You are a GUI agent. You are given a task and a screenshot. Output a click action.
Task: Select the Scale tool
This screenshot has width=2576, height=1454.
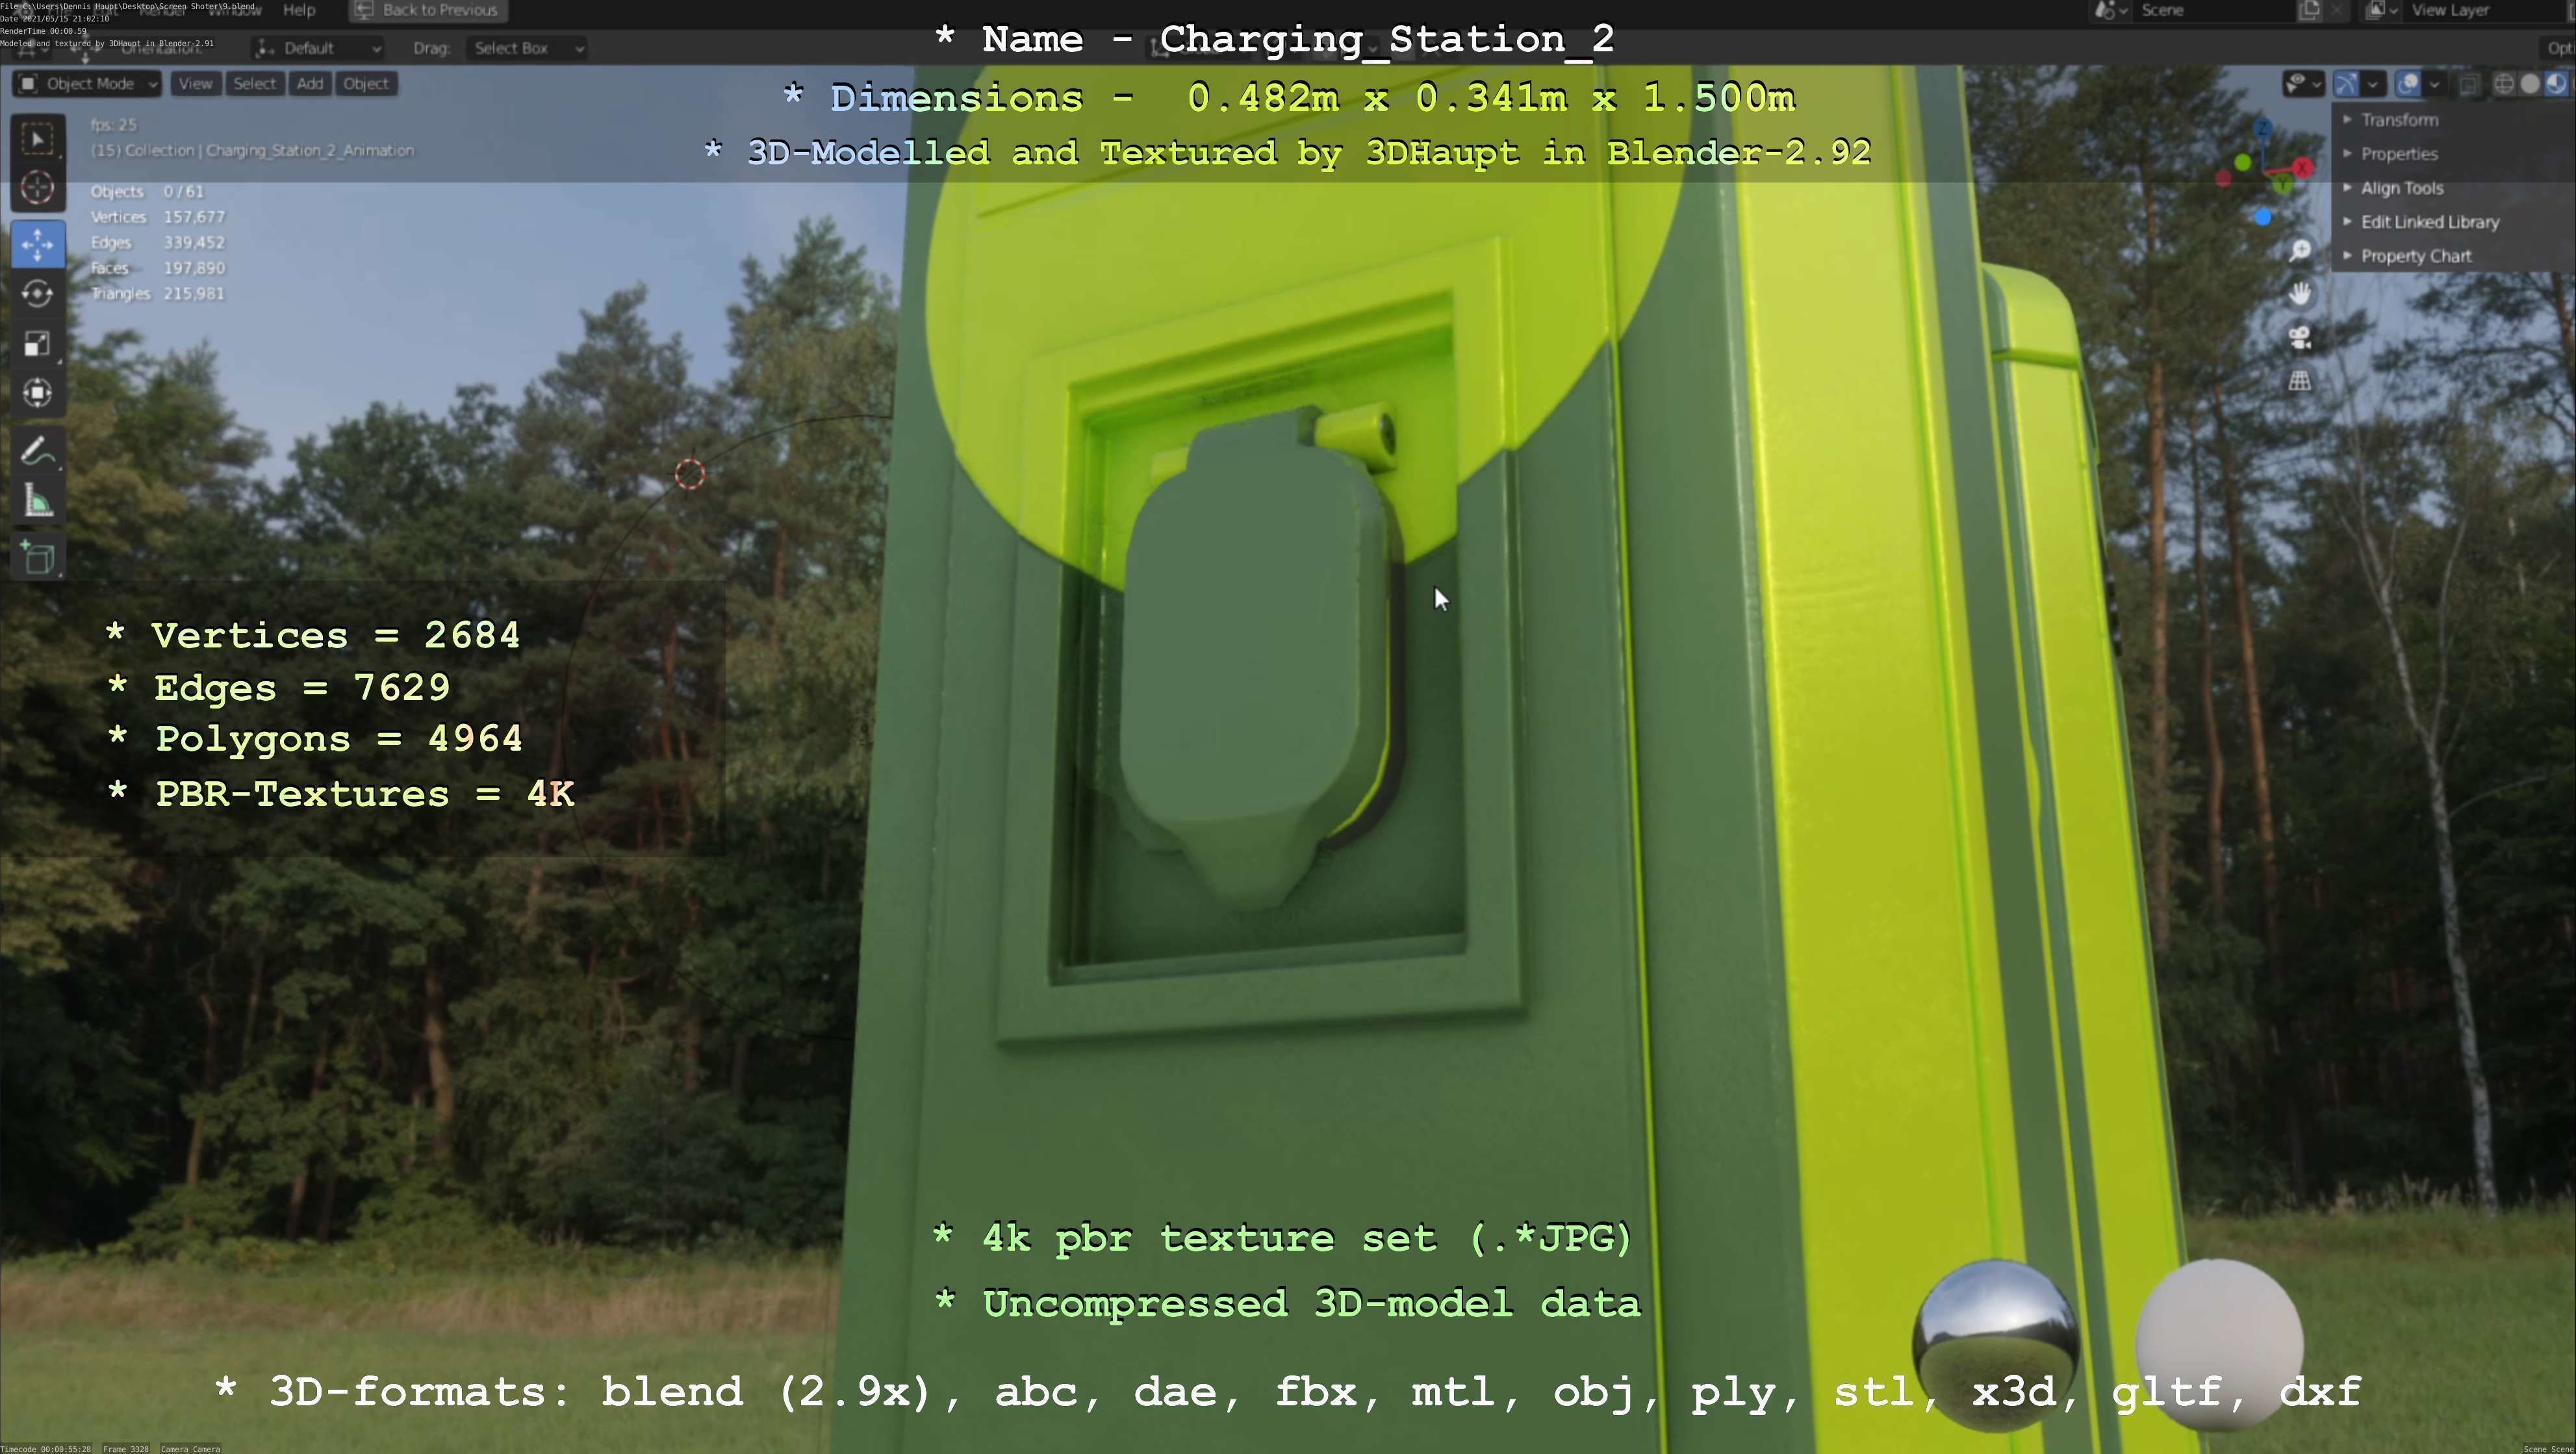(38, 344)
